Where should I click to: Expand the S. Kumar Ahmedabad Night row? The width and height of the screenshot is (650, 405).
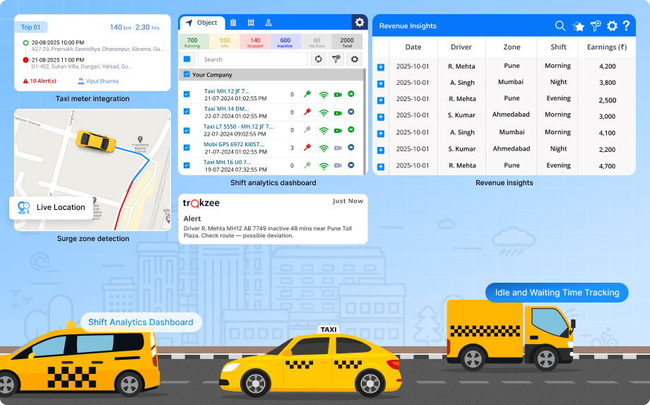[381, 150]
